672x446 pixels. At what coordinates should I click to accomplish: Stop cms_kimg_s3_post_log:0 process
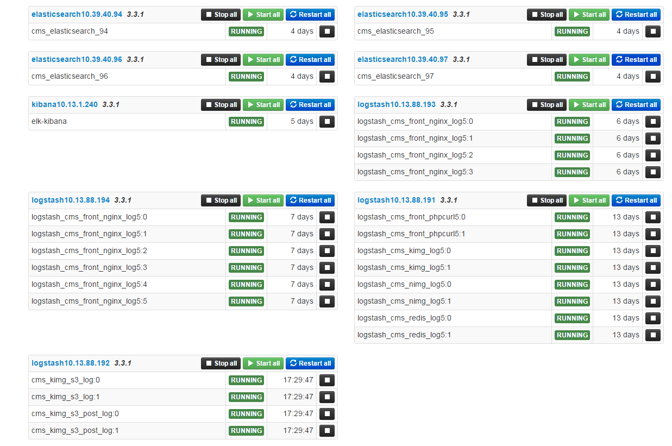point(326,414)
